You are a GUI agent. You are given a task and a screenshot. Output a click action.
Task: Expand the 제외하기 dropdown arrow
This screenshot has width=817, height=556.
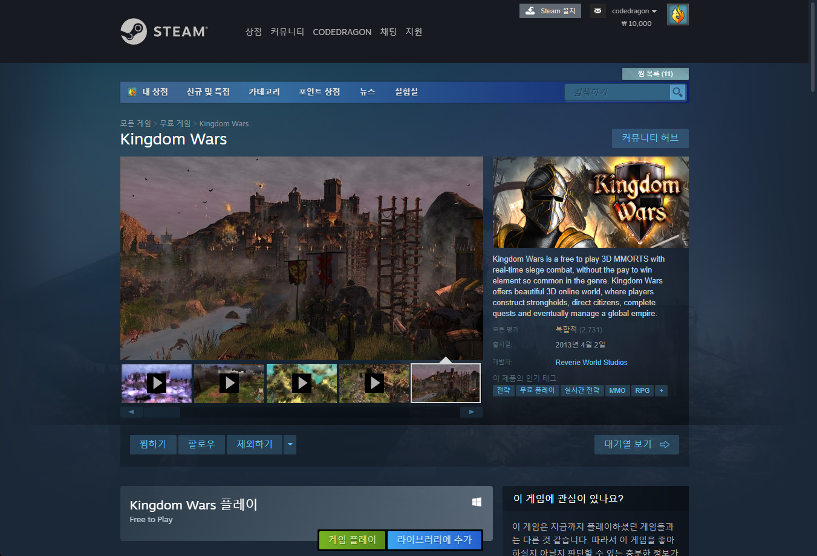tap(290, 444)
